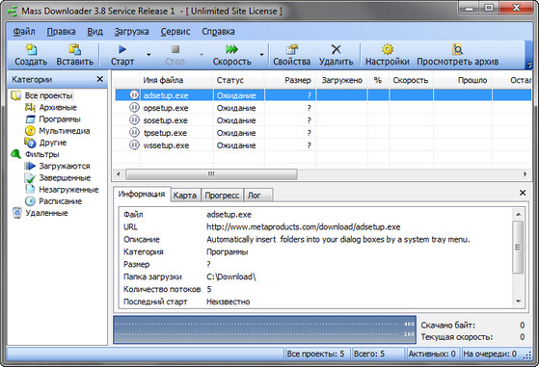
Task: Click the Мультимедиа category icon
Action: pyautogui.click(x=30, y=131)
